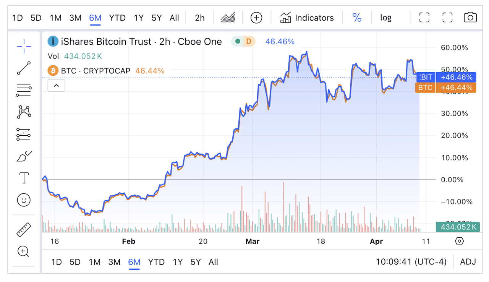This screenshot has width=489, height=282.
Task: Select the pattern drawing tool
Action: (x=24, y=112)
